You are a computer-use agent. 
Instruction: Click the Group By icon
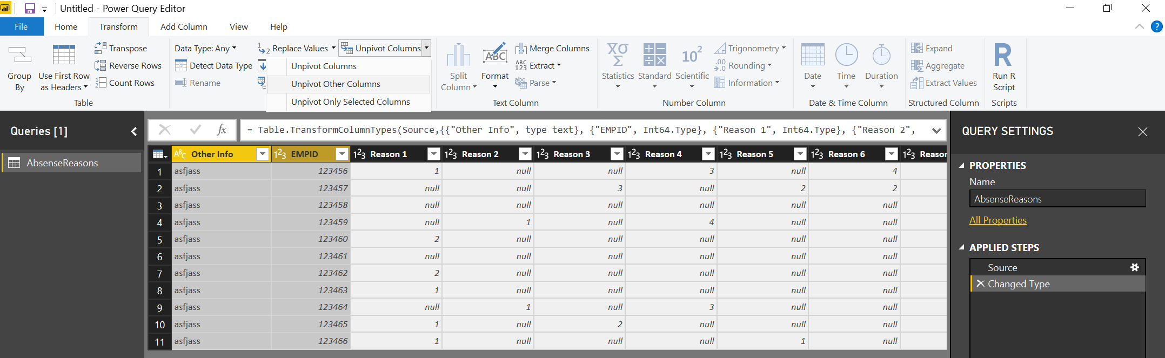pyautogui.click(x=19, y=56)
